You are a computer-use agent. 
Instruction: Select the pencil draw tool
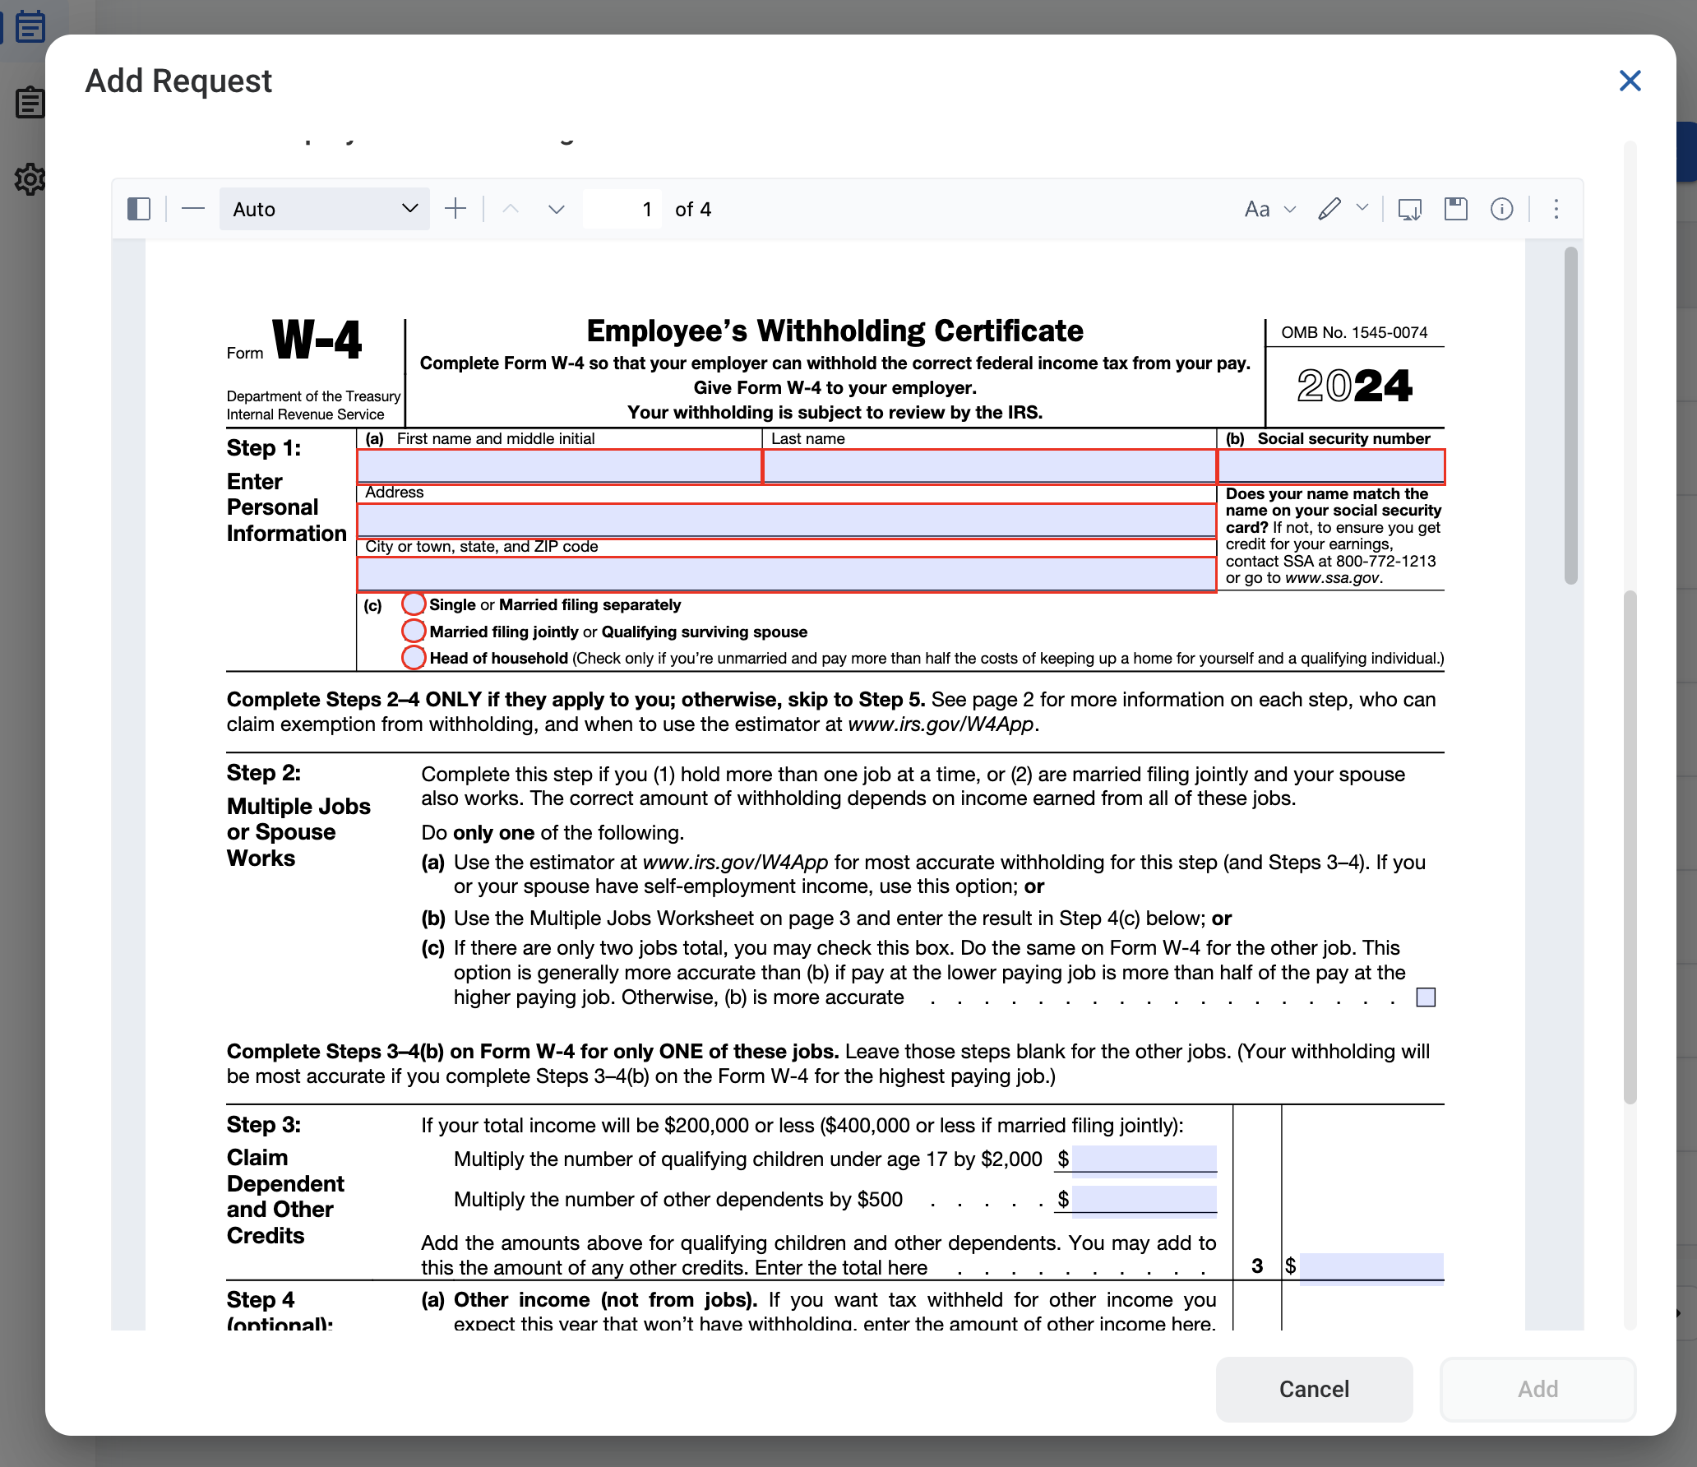tap(1329, 209)
